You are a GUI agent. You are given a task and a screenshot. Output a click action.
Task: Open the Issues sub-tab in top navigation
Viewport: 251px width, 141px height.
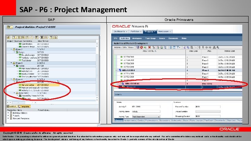coord(162,38)
